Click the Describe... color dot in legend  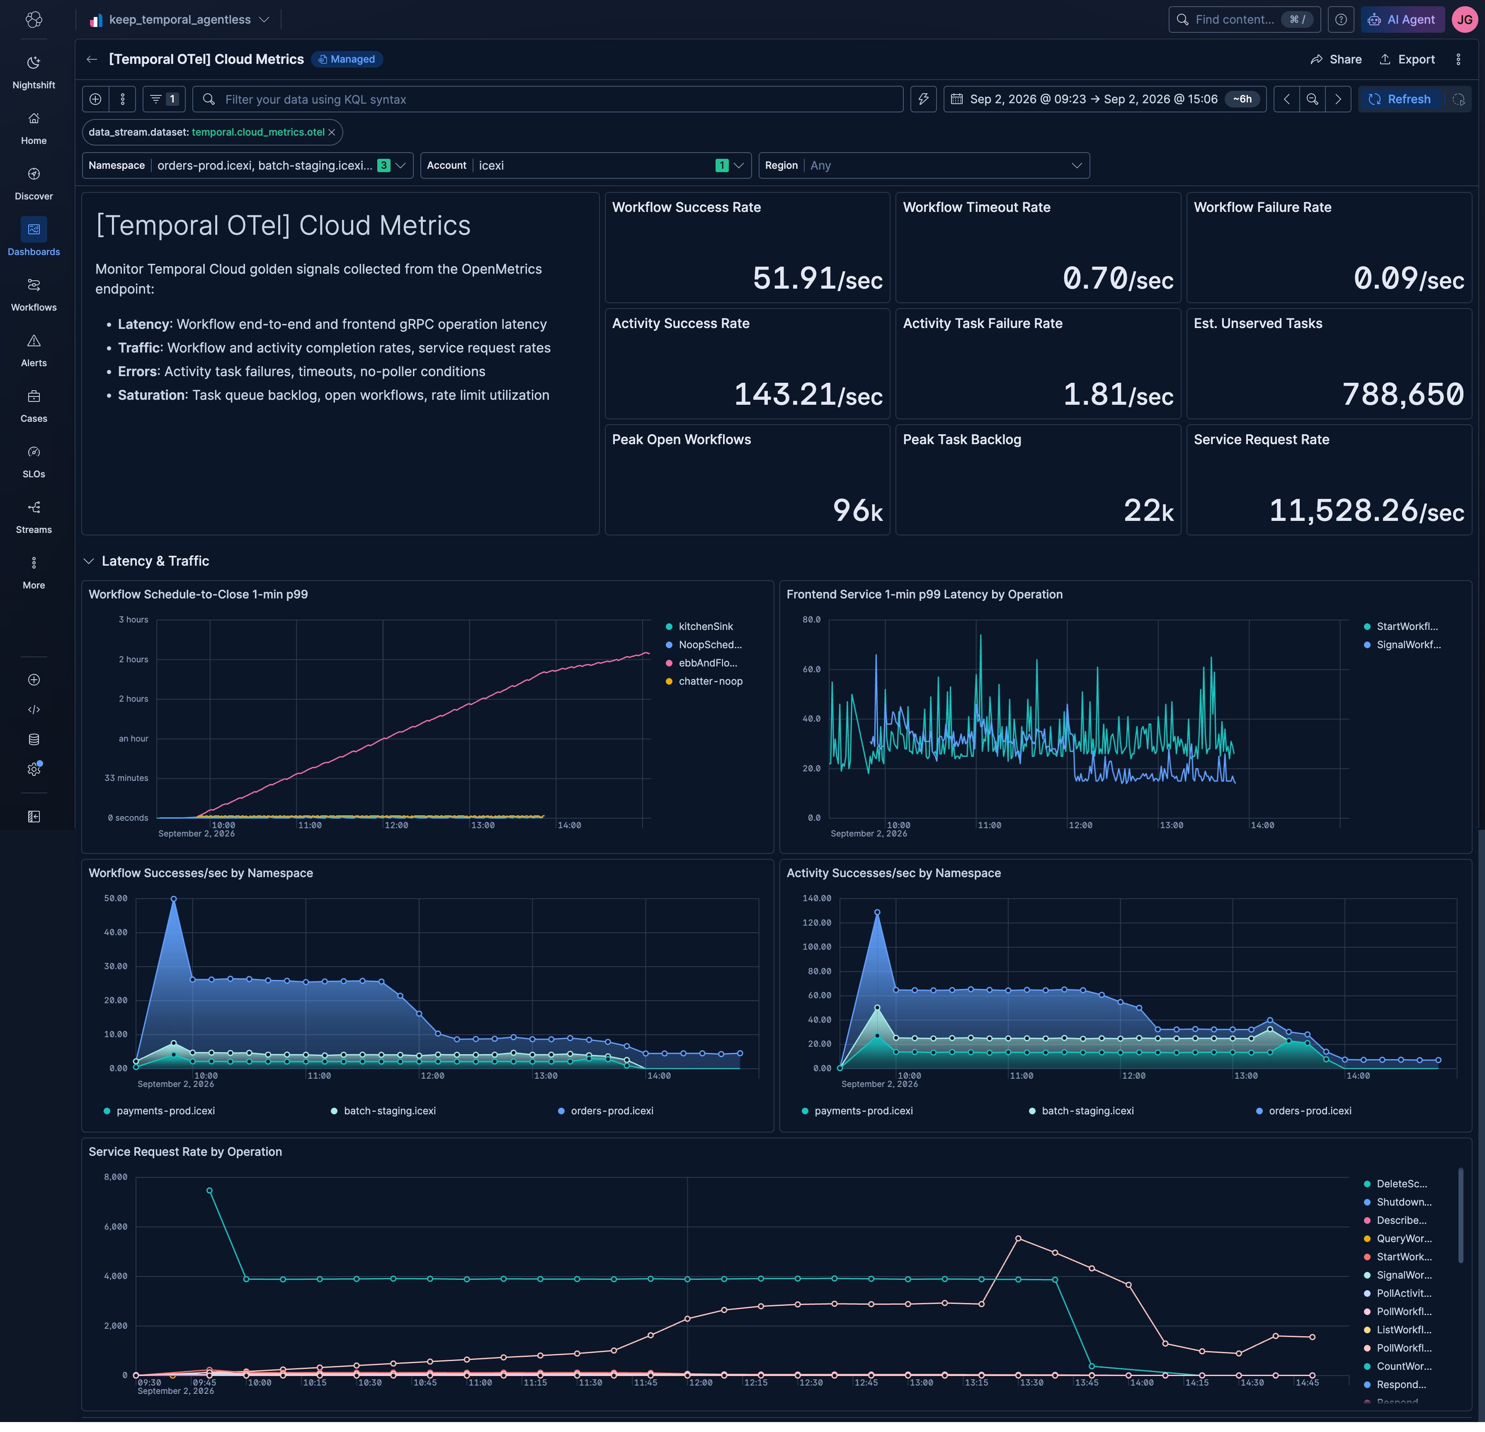click(1367, 1220)
